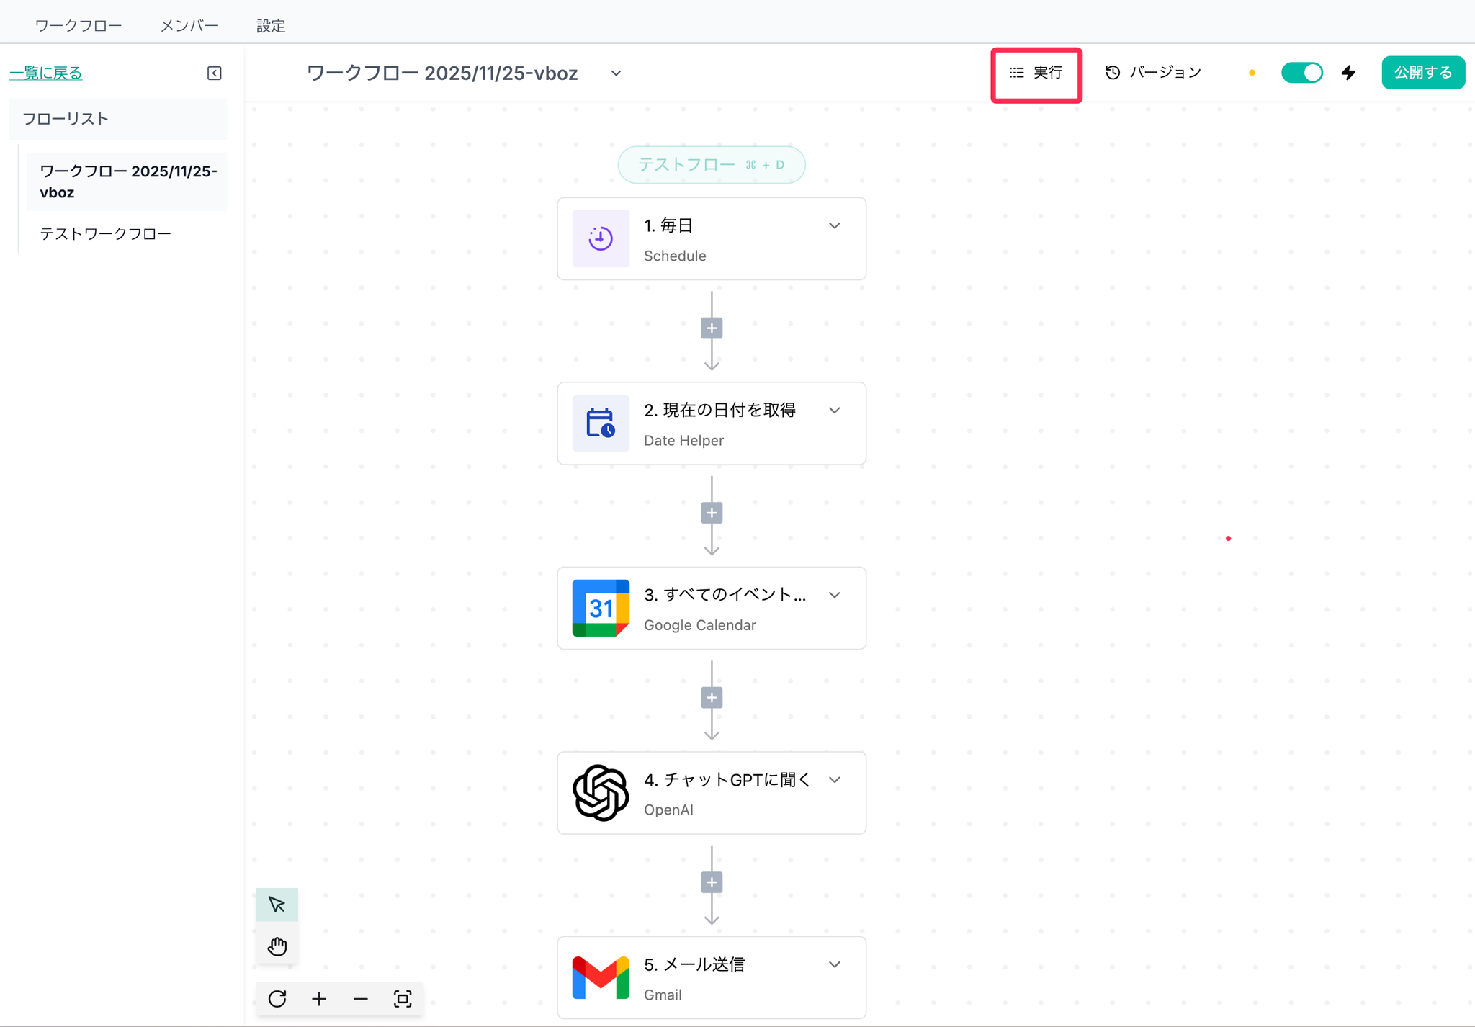Click the canvas reset rotate icon
The height and width of the screenshot is (1027, 1475).
277,999
